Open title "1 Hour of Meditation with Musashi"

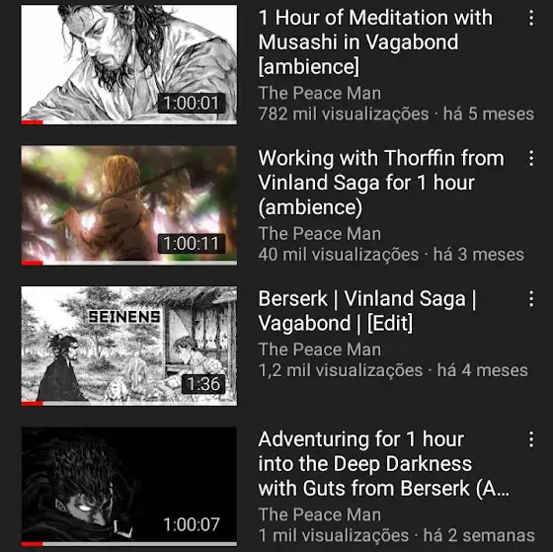tap(375, 42)
